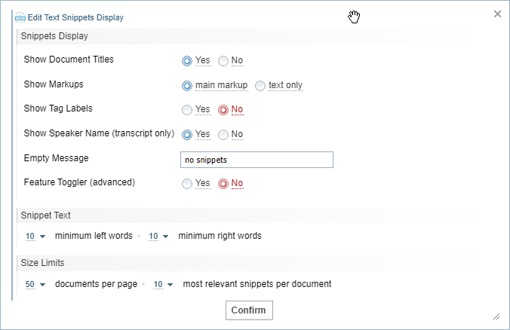The height and width of the screenshot is (330, 510).
Task: Select Yes for Show Document Titles
Action: (x=187, y=60)
